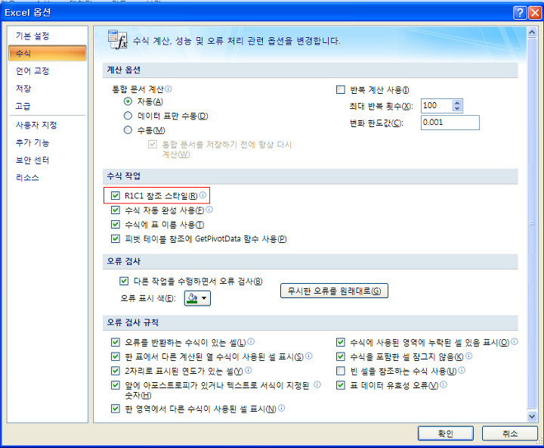
Task: Toggle GetPivotData 함수 사용 checkbox
Action: click(116, 239)
